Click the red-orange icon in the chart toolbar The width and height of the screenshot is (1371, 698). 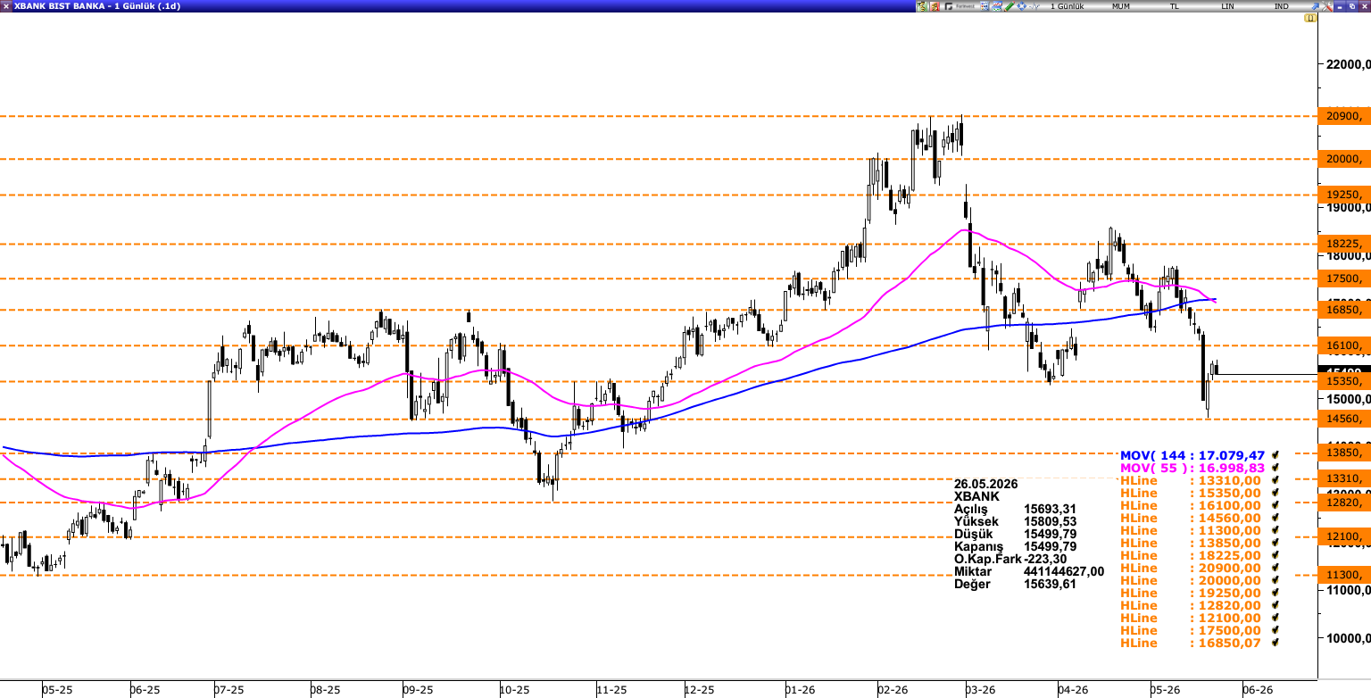(x=935, y=6)
